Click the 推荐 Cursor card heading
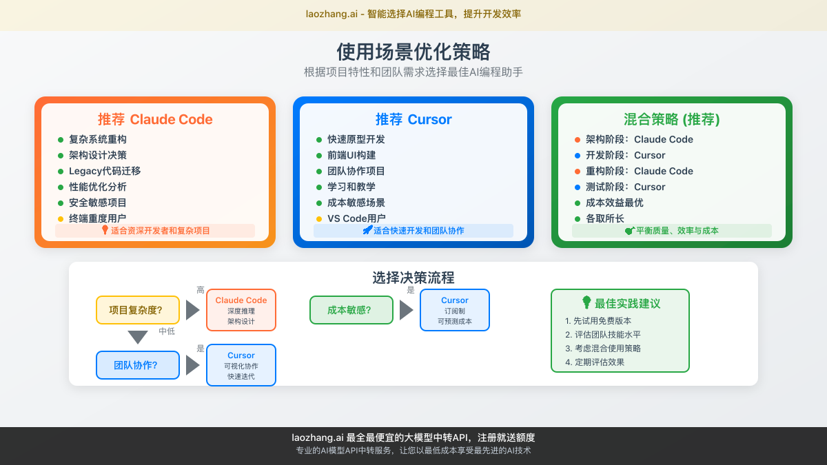Screen dimensions: 827x465 pyautogui.click(x=413, y=119)
